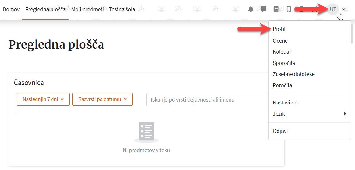The image size is (355, 170).
Task: Open the Naslednjih 7 dni dropdown
Action: (43, 99)
